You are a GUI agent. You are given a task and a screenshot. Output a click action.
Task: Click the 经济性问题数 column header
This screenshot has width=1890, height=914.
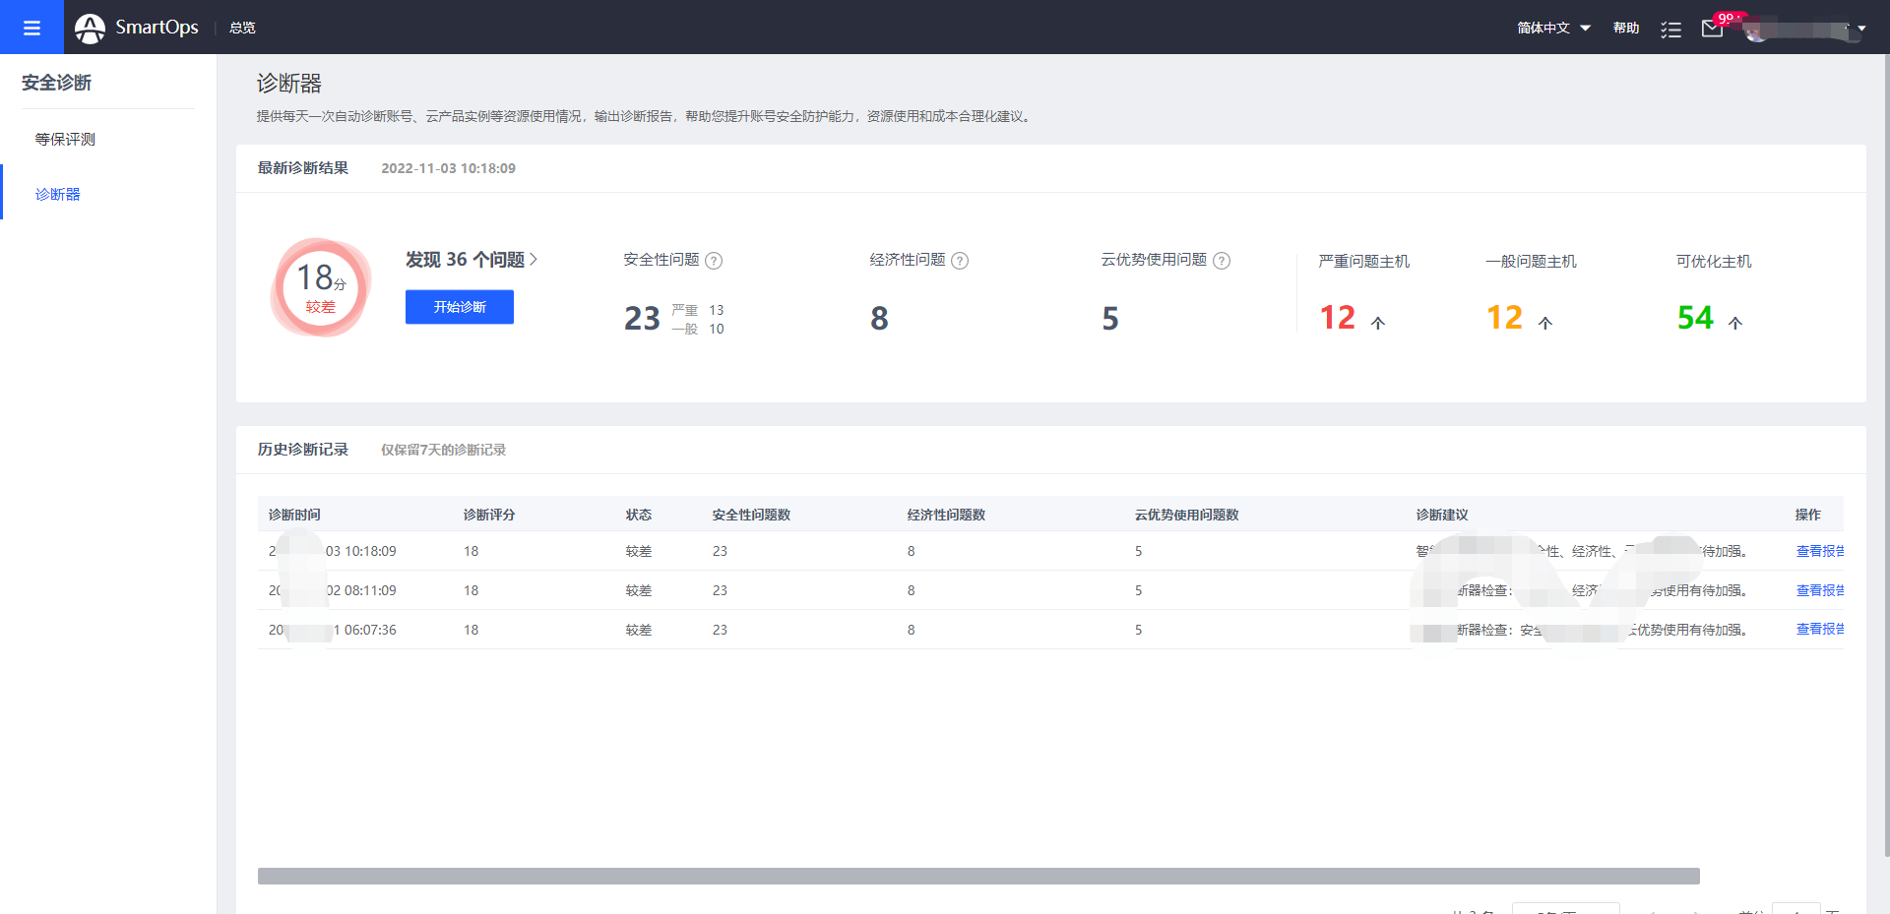pos(946,515)
